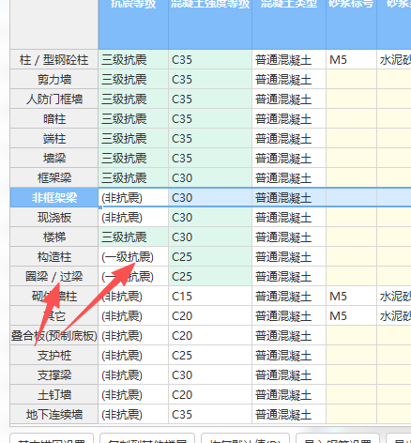
Task: Click (非抗震) cell in 非框架梁 row
Action: tap(133, 197)
